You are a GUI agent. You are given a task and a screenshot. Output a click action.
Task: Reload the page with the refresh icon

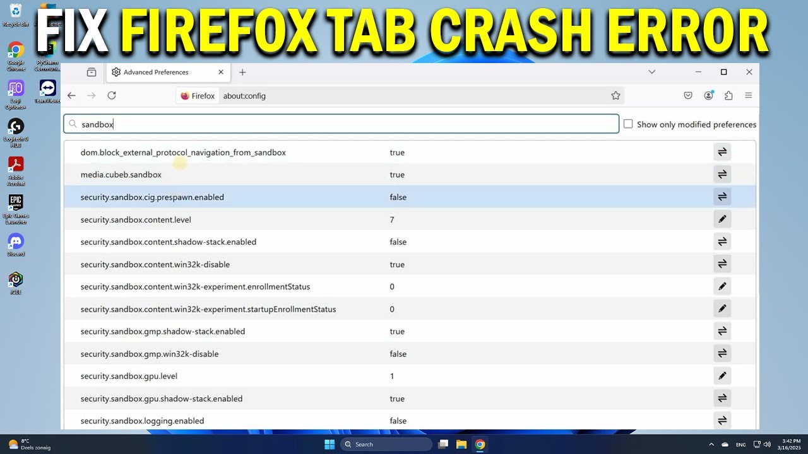point(112,95)
